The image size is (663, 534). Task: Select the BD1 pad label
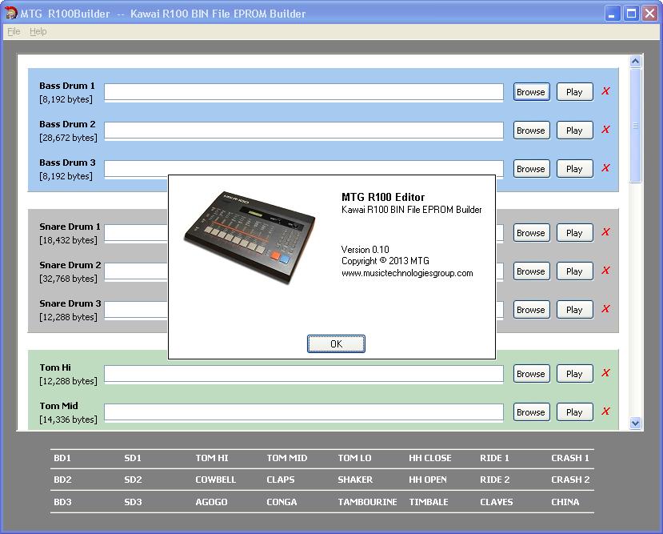coord(62,458)
